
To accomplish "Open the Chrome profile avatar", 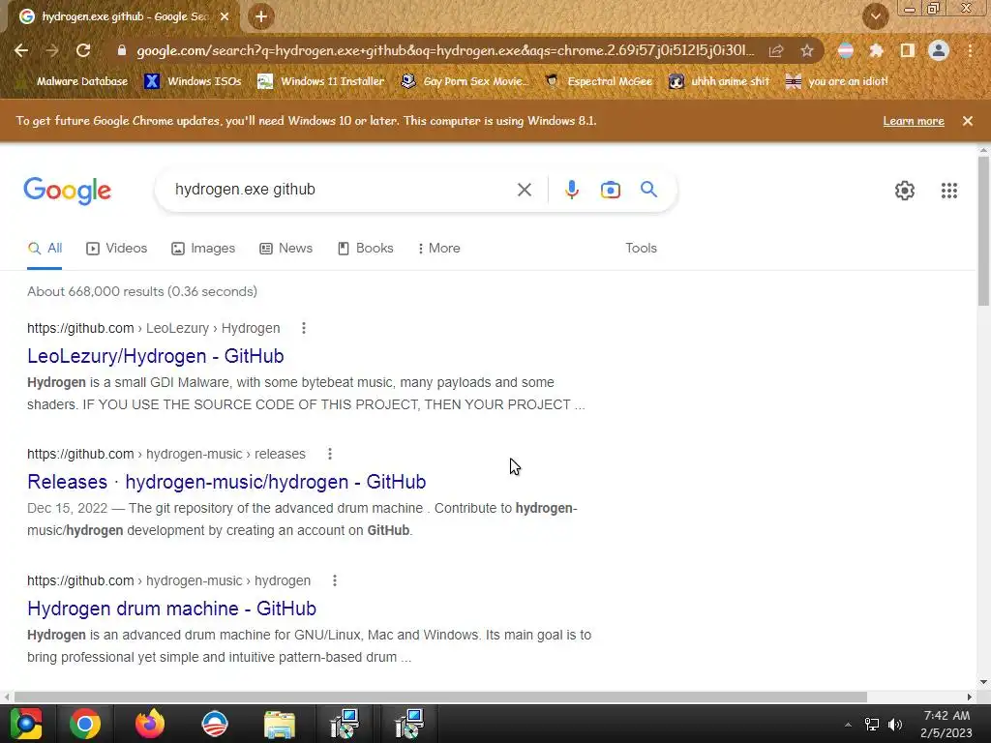I will (939, 50).
